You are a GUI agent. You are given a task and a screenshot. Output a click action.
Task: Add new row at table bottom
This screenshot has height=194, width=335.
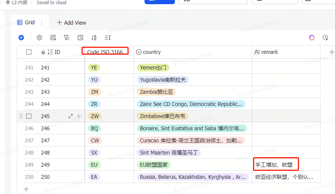(26, 189)
